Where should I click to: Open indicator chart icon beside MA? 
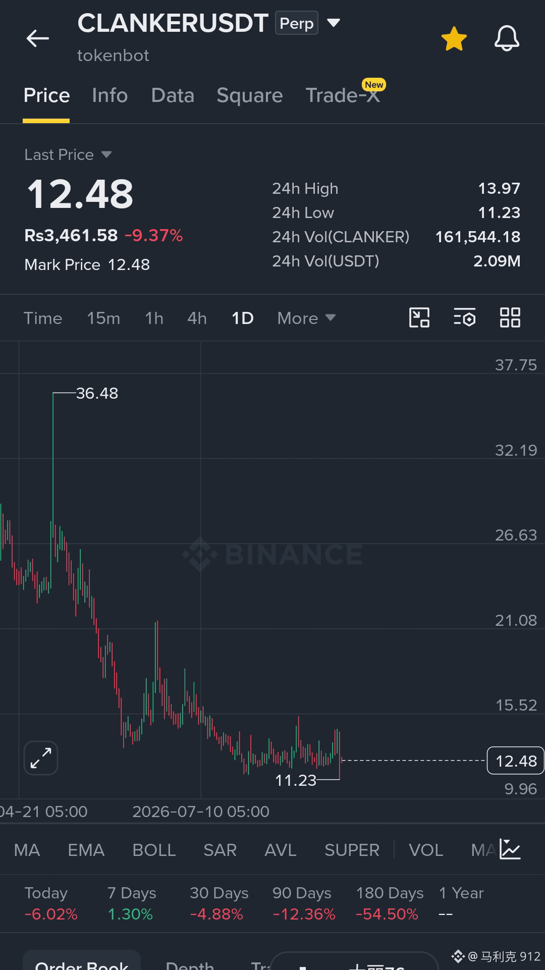510,849
